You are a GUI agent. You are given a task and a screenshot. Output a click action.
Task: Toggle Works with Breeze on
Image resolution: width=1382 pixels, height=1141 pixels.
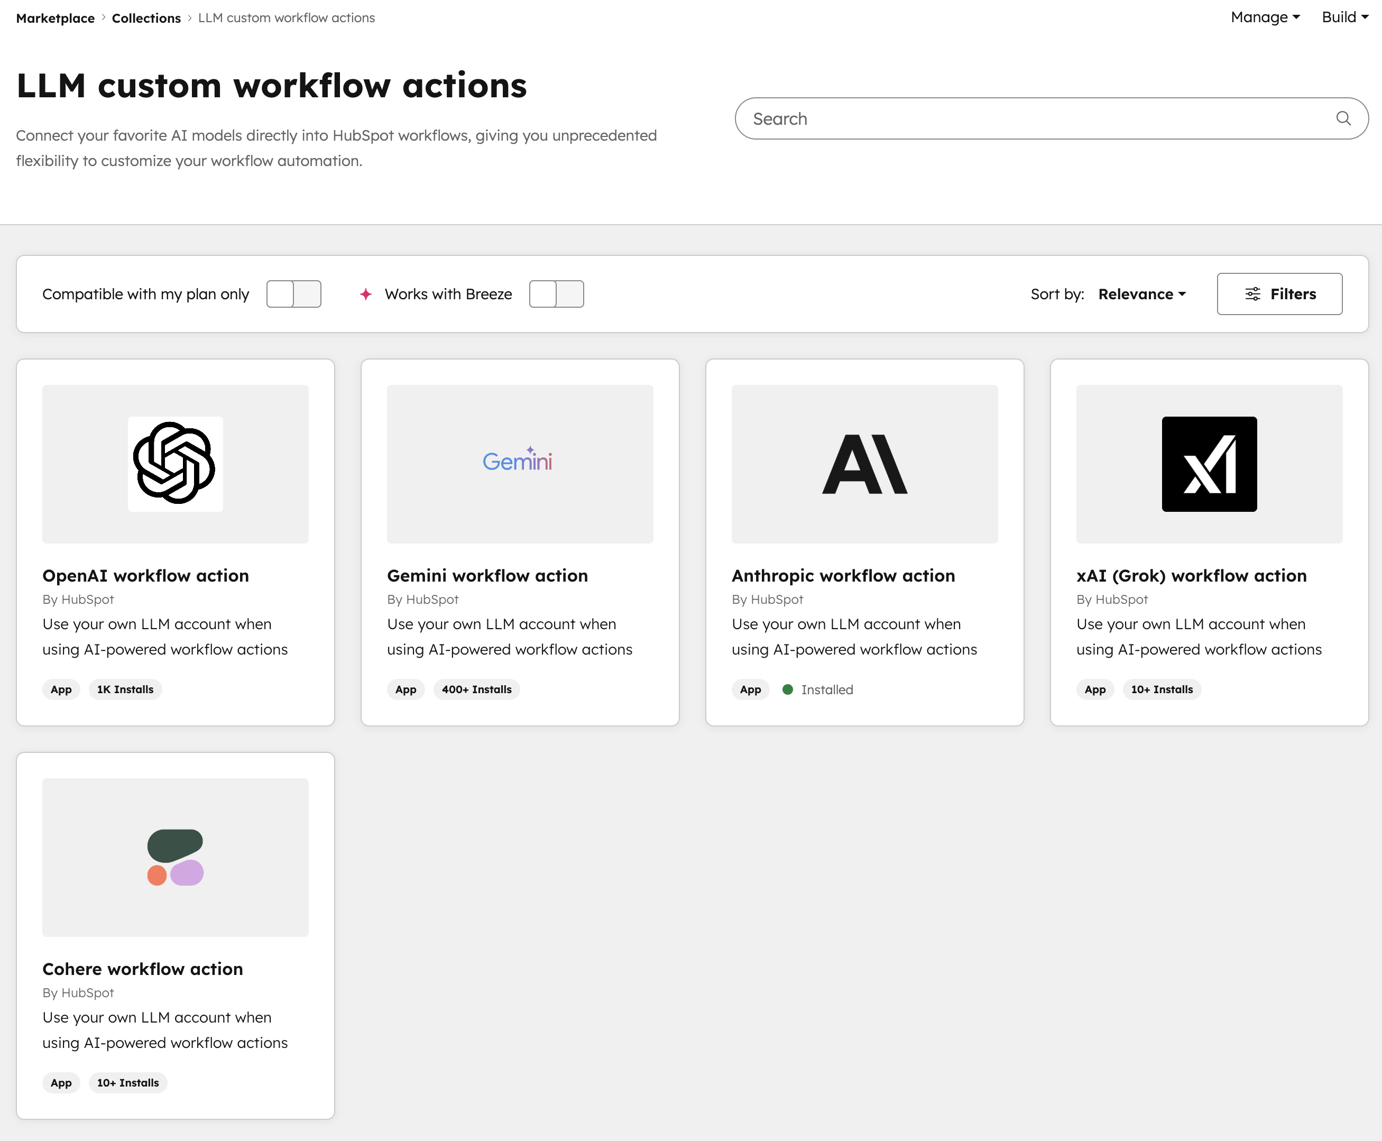556,294
